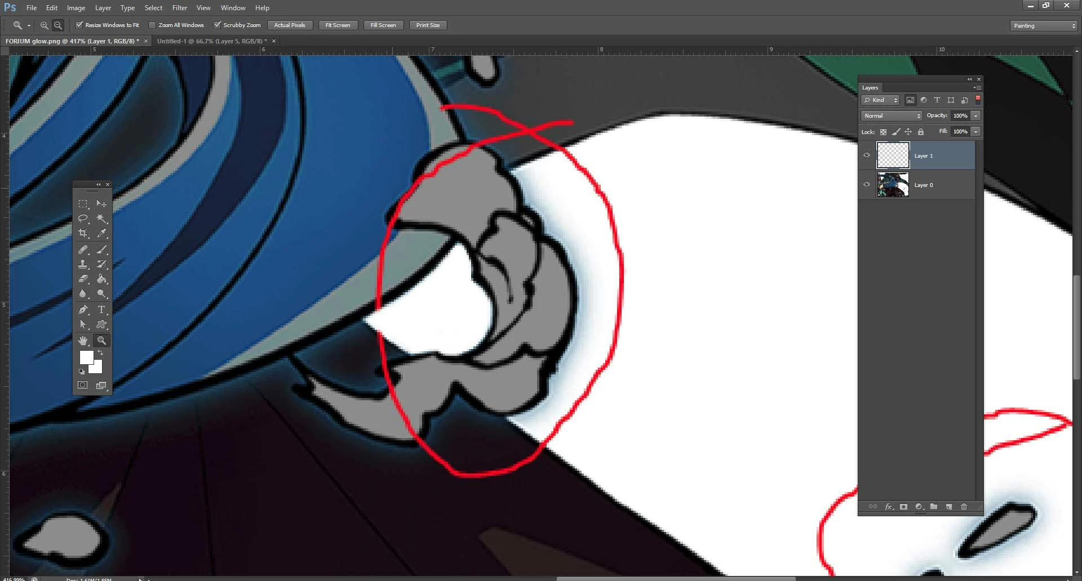The image size is (1082, 581).
Task: Toggle Quick Mask mode
Action: (83, 385)
